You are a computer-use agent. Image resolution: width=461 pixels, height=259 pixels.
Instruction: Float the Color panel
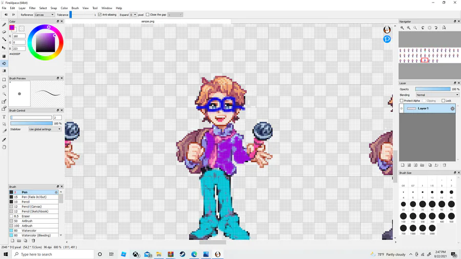(58, 21)
